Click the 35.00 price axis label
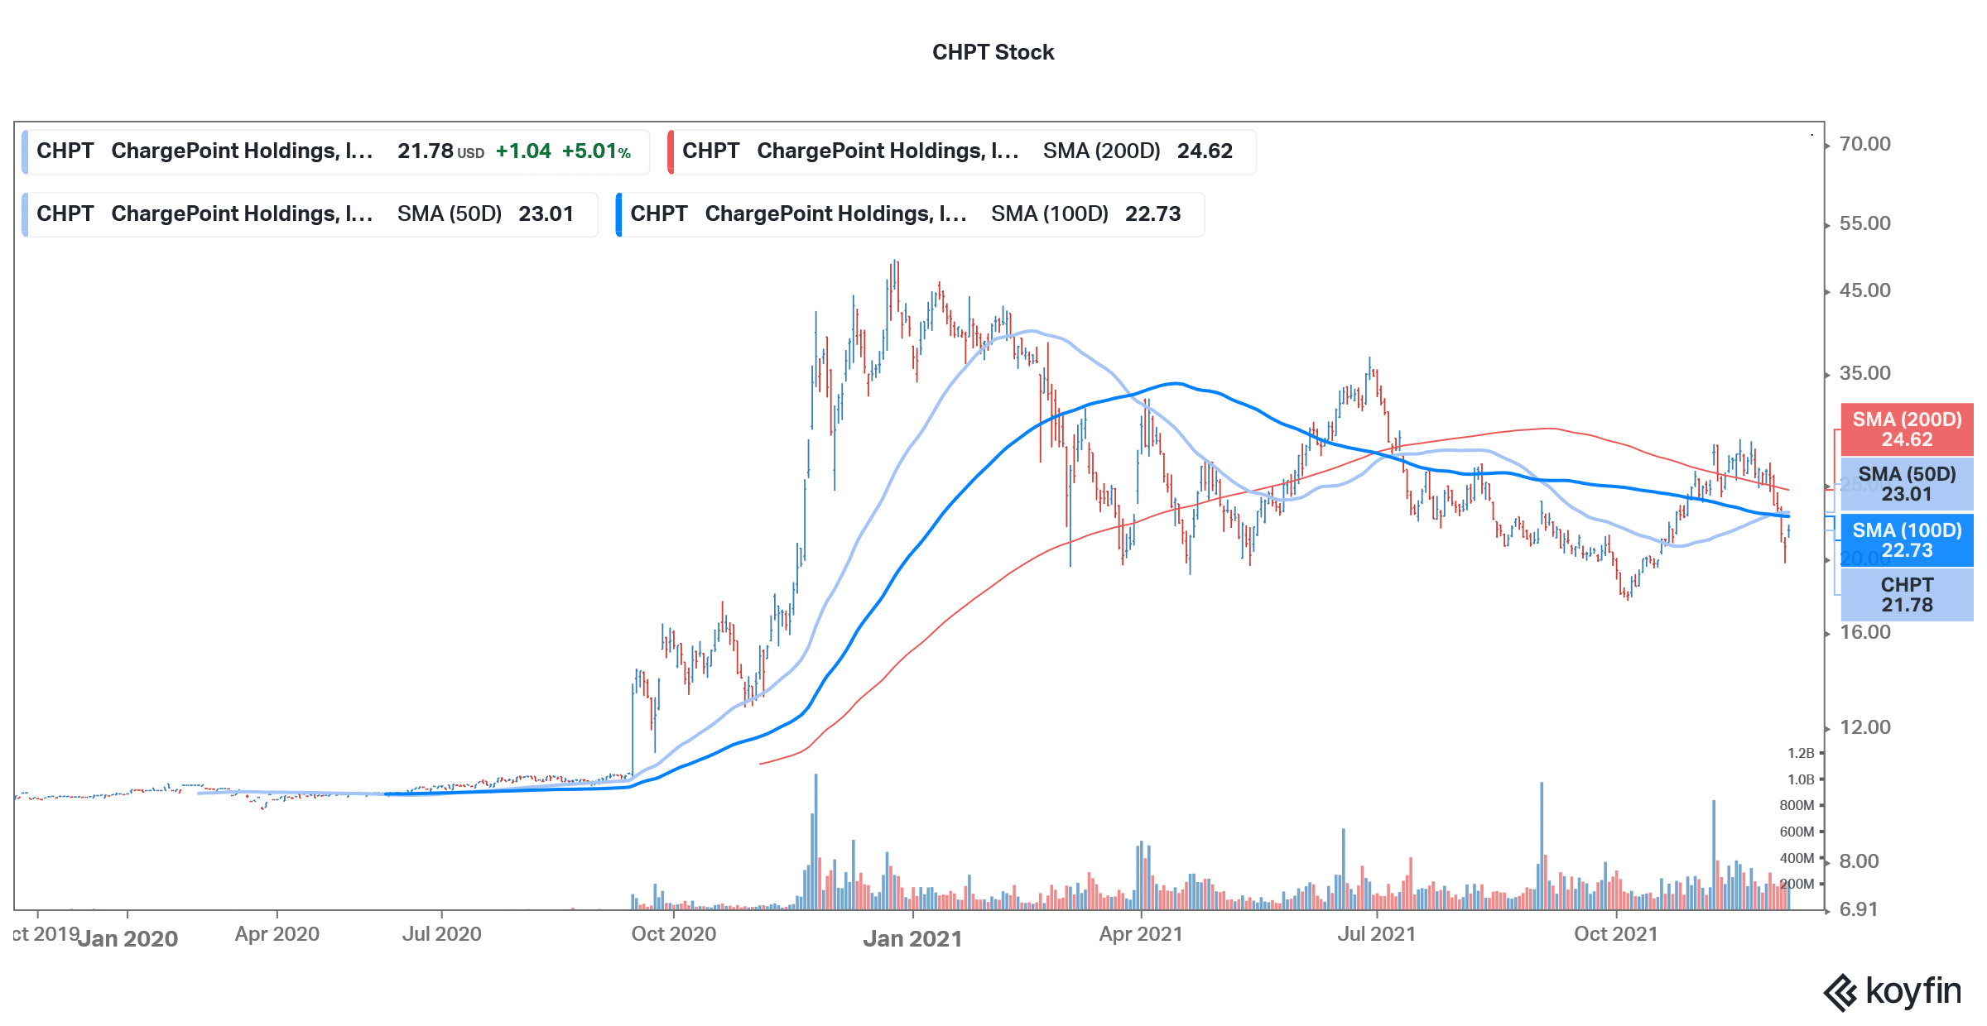 click(x=1864, y=373)
